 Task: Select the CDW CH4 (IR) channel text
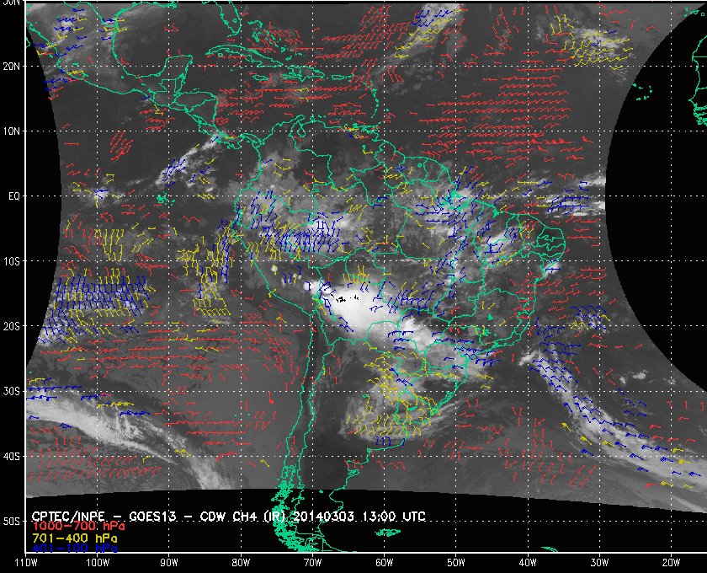click(242, 517)
